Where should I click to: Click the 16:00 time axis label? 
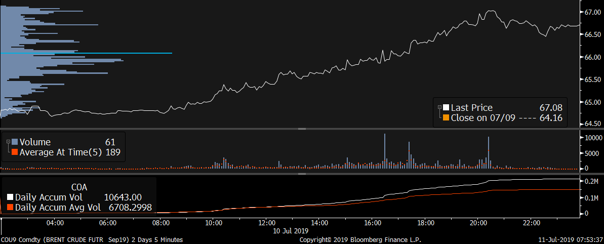point(373,222)
